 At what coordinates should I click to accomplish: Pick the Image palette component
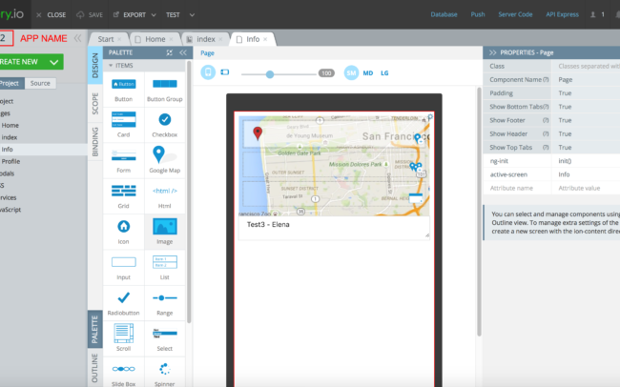pos(164,232)
